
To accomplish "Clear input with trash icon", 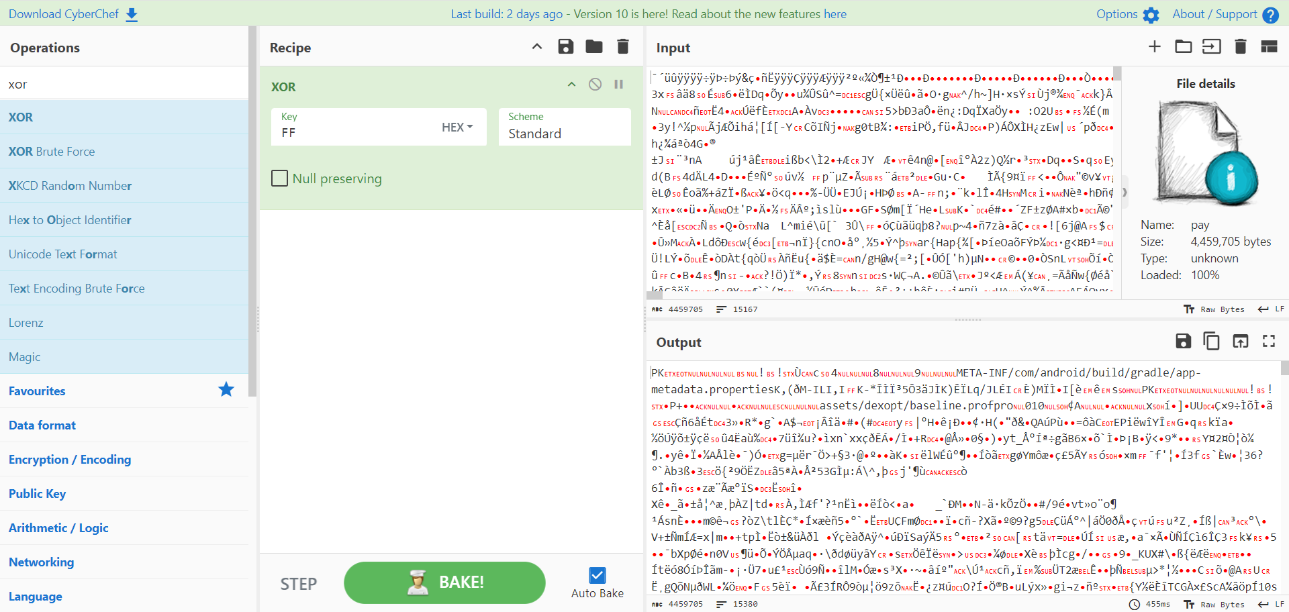I will (x=1240, y=47).
